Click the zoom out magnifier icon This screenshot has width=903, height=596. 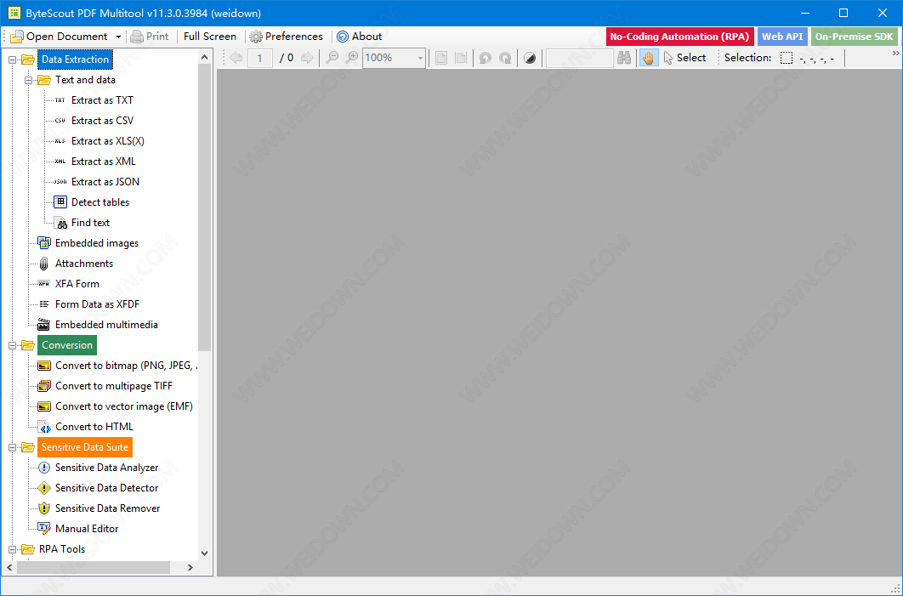(x=332, y=58)
